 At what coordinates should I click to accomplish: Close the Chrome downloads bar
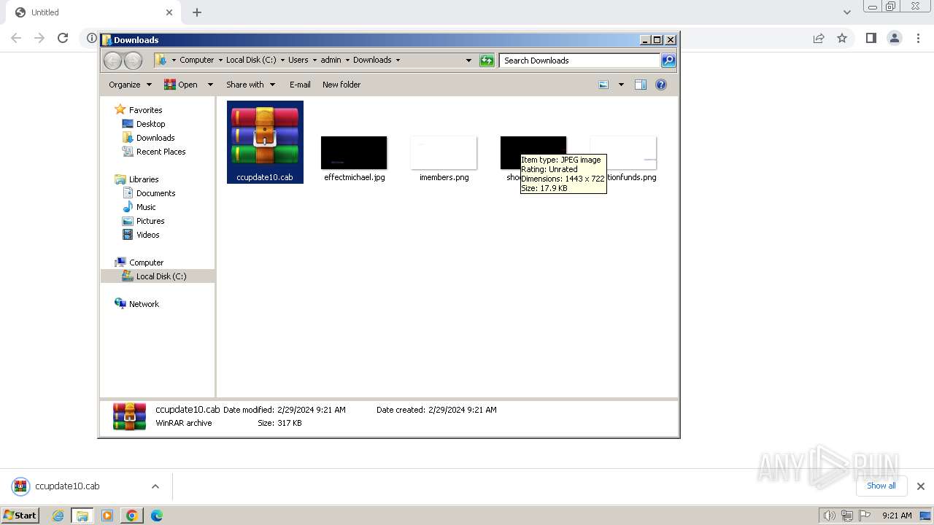(920, 486)
